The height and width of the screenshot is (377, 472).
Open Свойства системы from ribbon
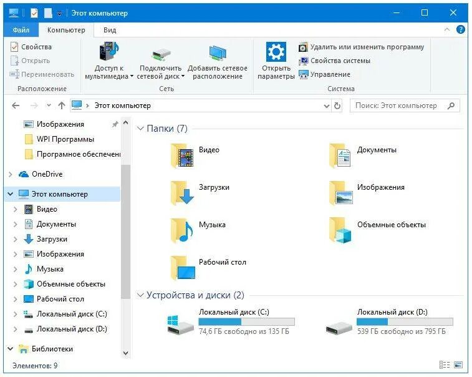(334, 61)
